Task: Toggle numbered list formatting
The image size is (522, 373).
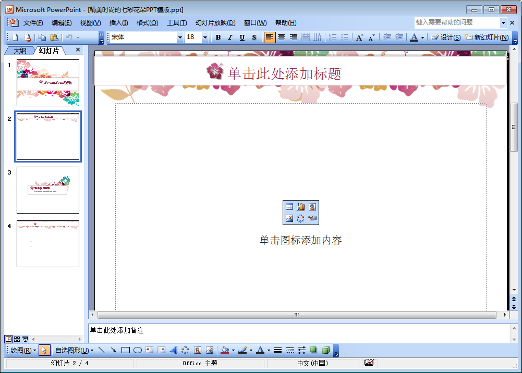Action: pyautogui.click(x=333, y=37)
